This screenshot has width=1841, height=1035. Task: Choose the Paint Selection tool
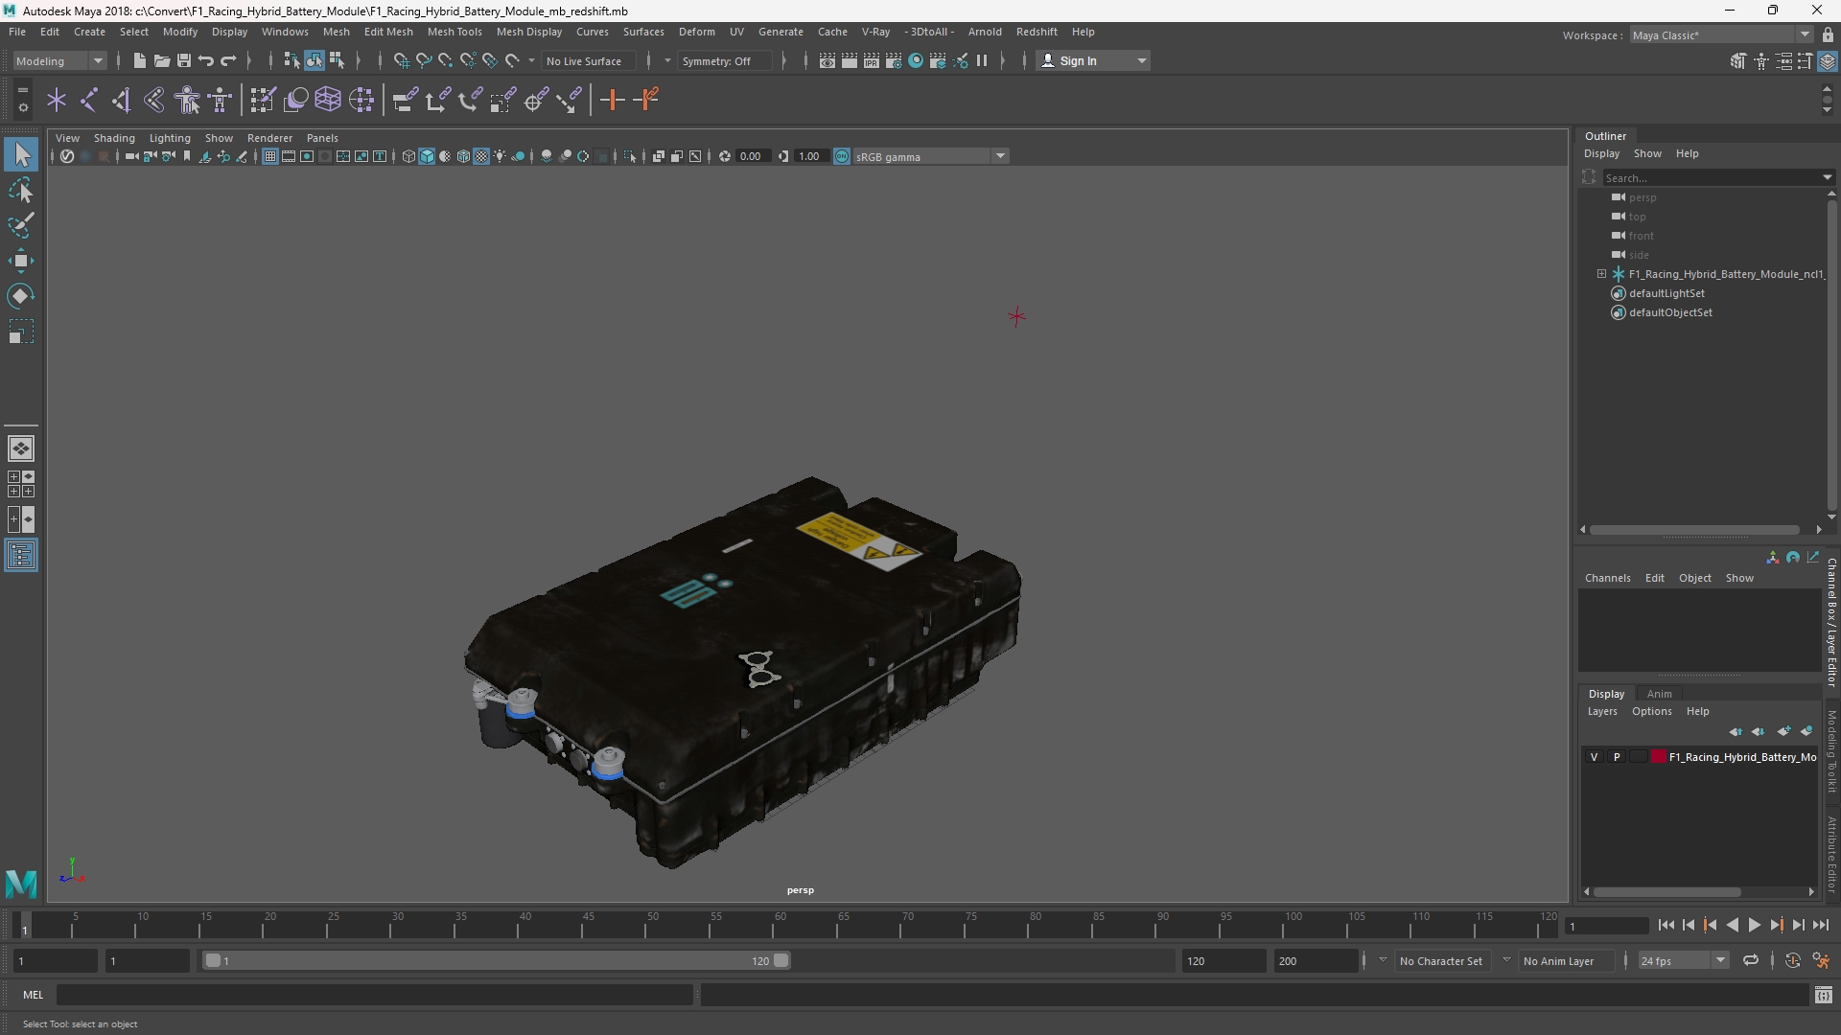21,225
